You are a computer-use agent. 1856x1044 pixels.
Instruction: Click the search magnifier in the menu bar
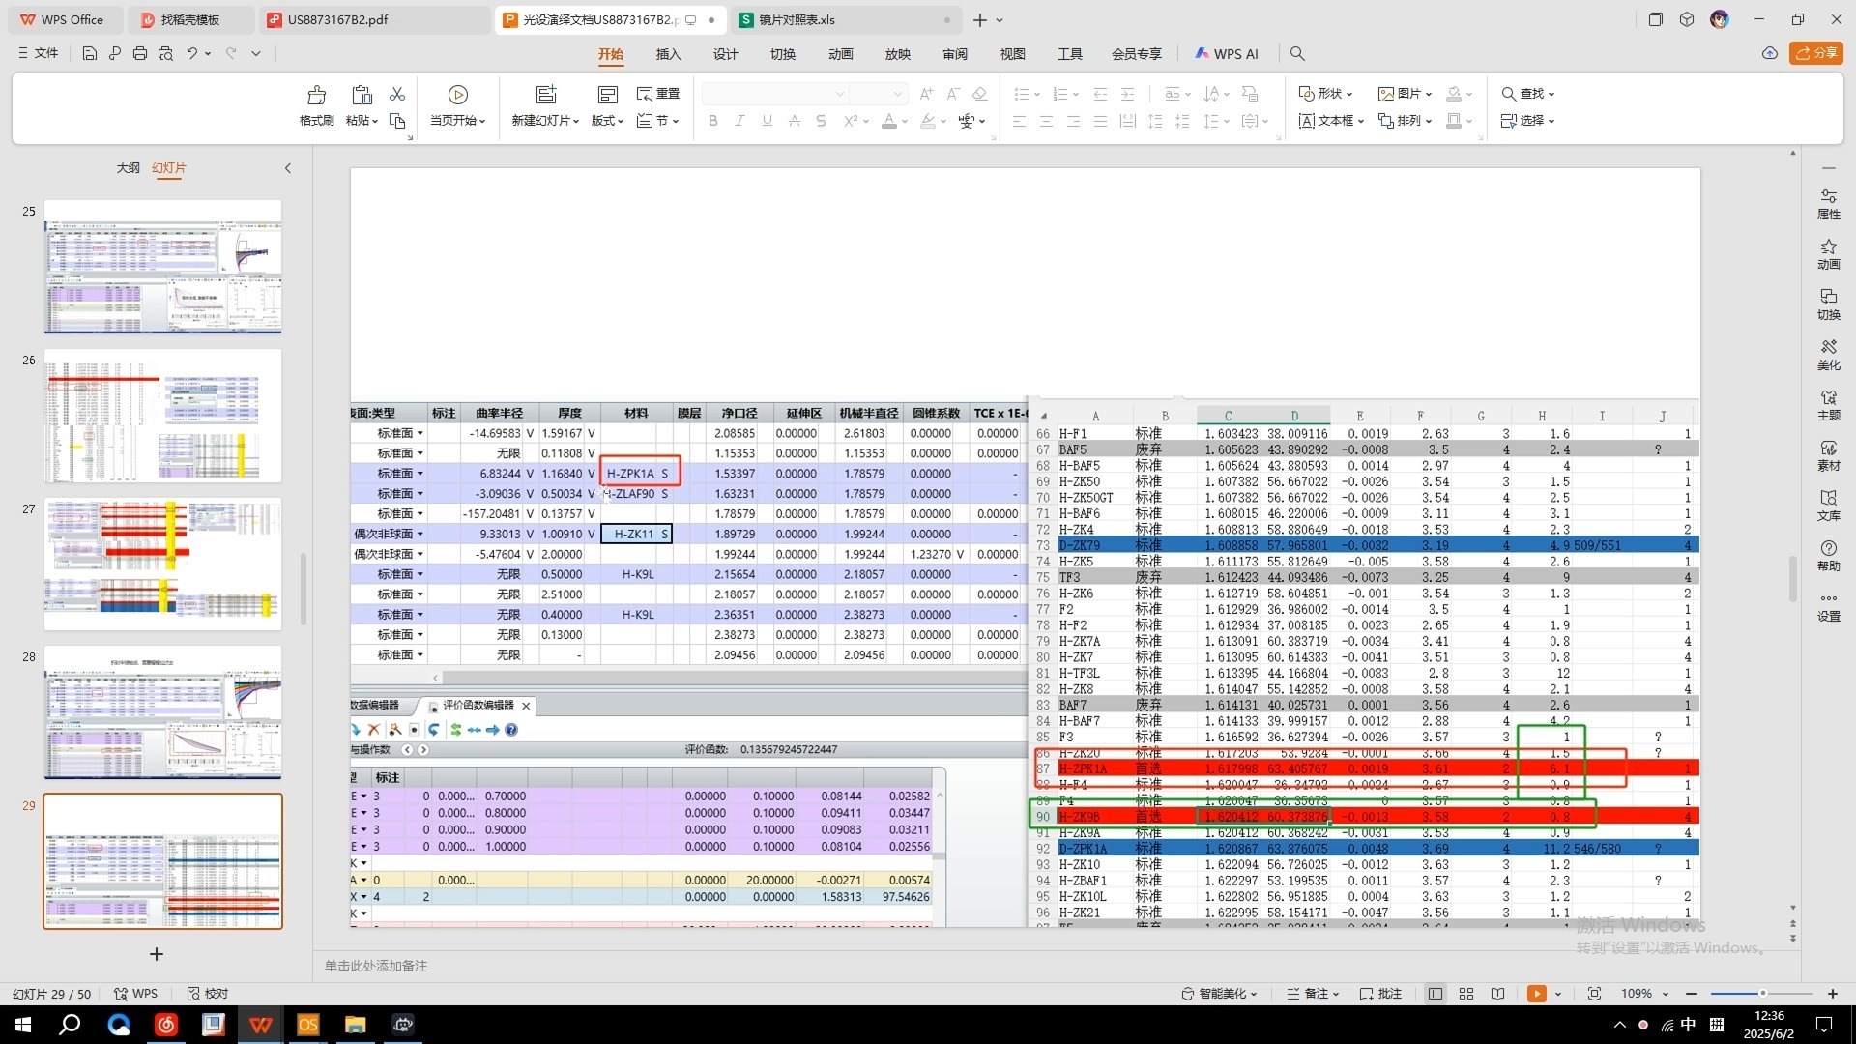coord(1297,54)
